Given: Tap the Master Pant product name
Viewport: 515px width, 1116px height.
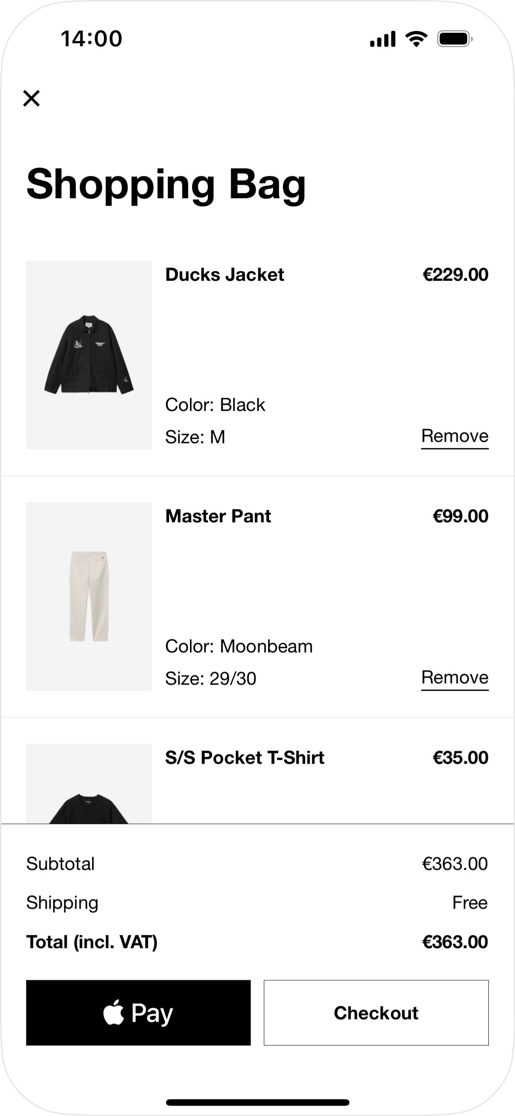Looking at the screenshot, I should [218, 516].
